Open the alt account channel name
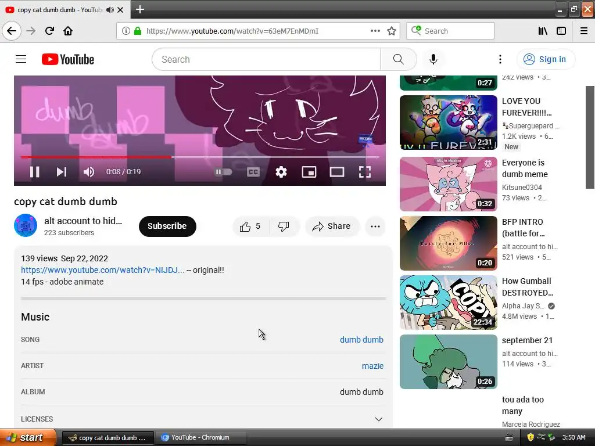The height and width of the screenshot is (446, 595). tap(83, 221)
